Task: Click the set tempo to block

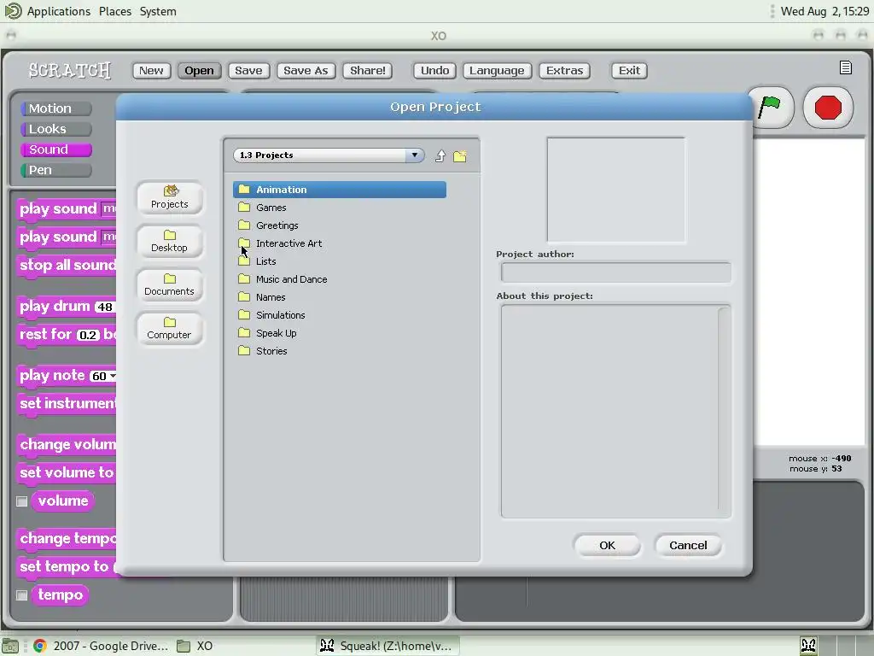Action: 67,567
